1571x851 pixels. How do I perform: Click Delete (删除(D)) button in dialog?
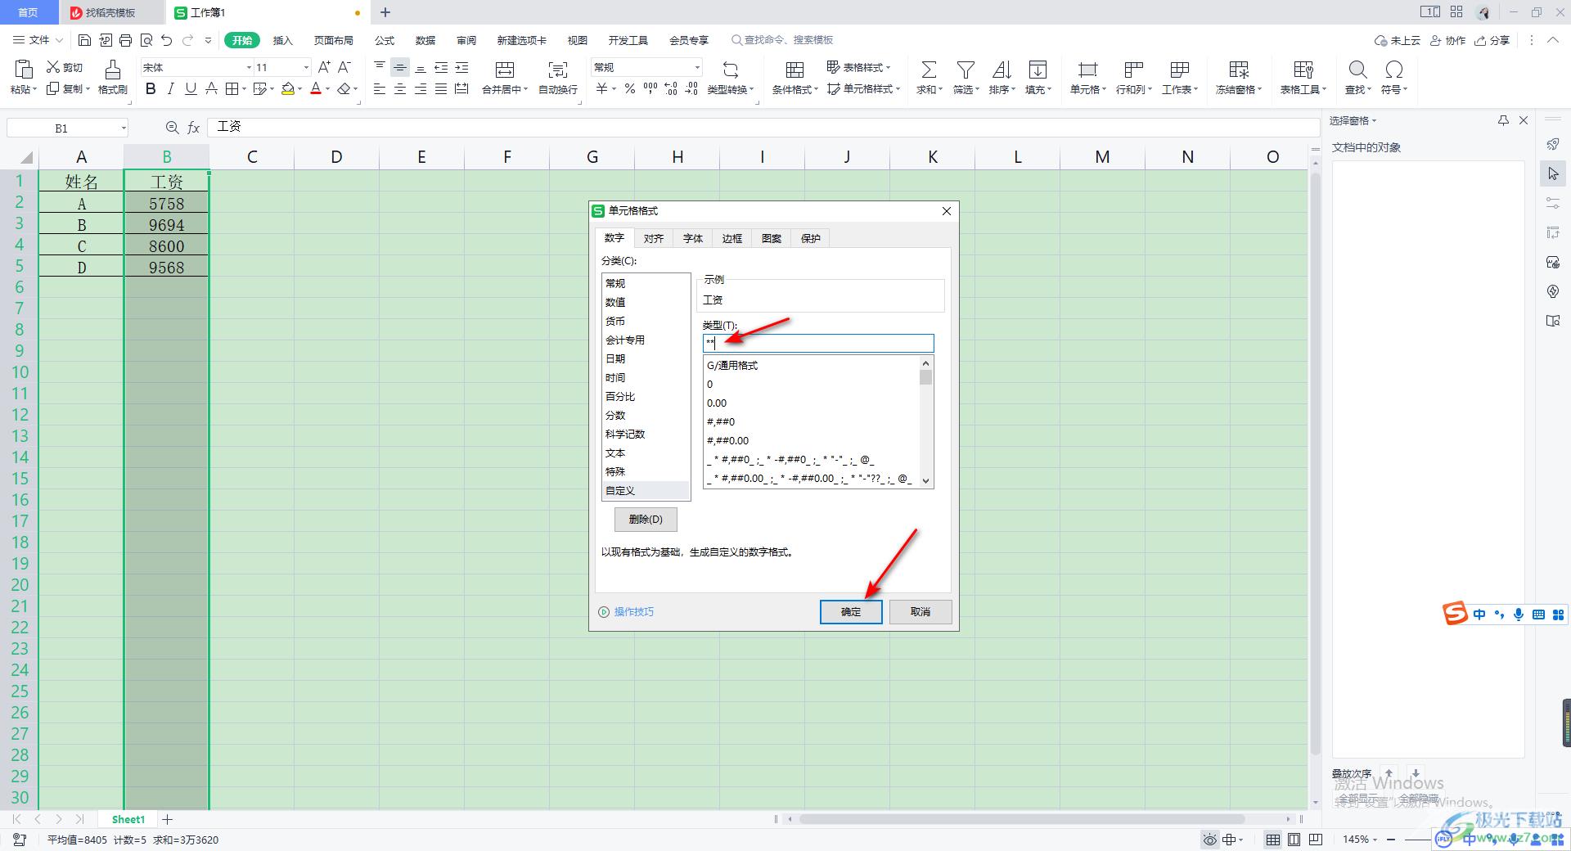pyautogui.click(x=646, y=519)
